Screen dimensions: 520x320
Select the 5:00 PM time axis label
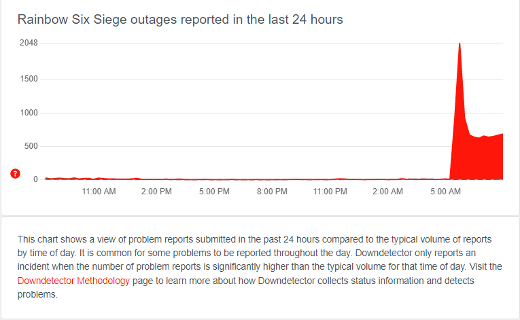[214, 192]
